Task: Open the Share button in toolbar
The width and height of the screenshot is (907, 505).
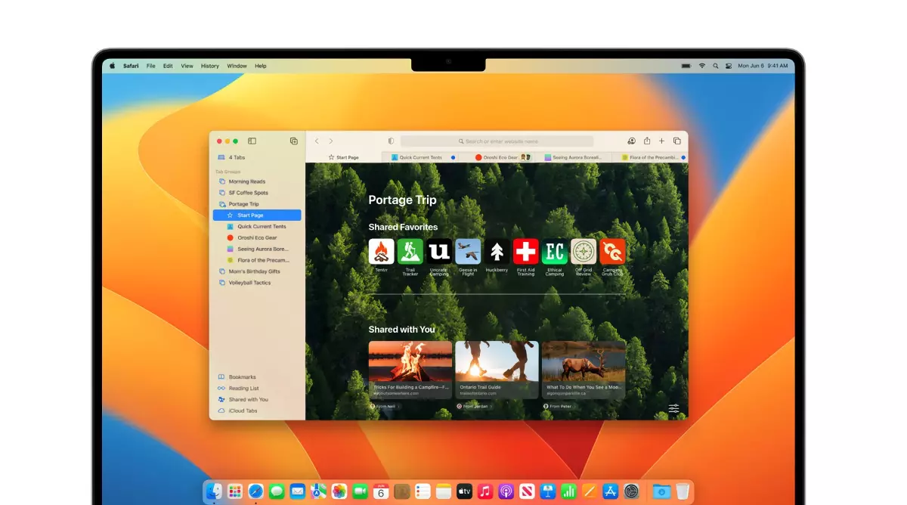Action: coord(647,141)
